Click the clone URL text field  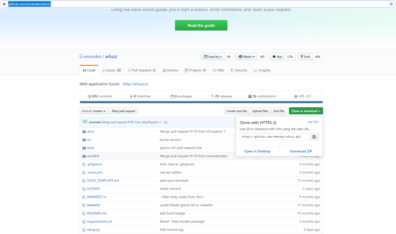click(275, 137)
